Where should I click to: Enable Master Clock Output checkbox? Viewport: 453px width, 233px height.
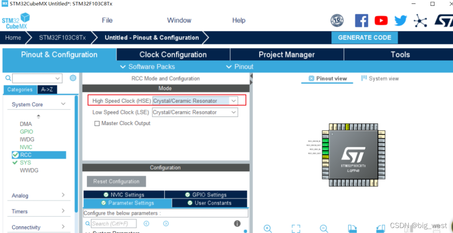pos(97,124)
